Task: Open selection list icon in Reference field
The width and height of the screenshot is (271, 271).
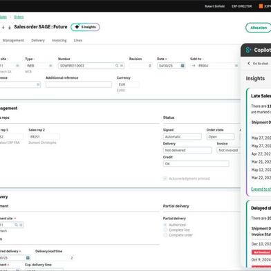Action: click(x=38, y=84)
